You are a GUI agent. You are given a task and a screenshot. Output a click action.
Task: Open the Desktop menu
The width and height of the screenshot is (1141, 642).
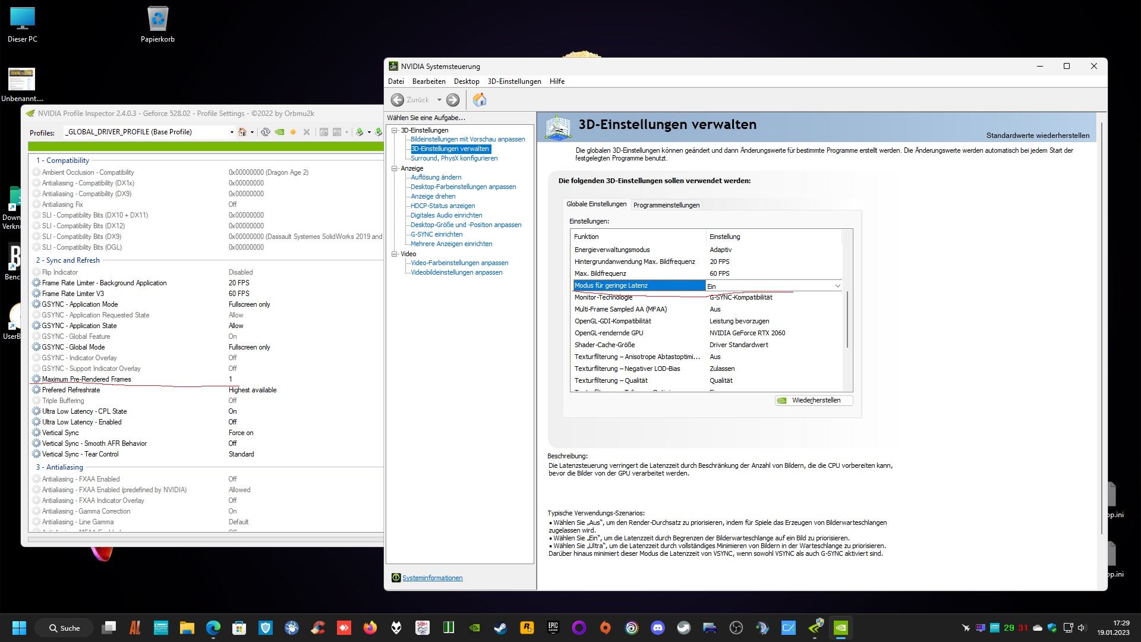(x=467, y=81)
